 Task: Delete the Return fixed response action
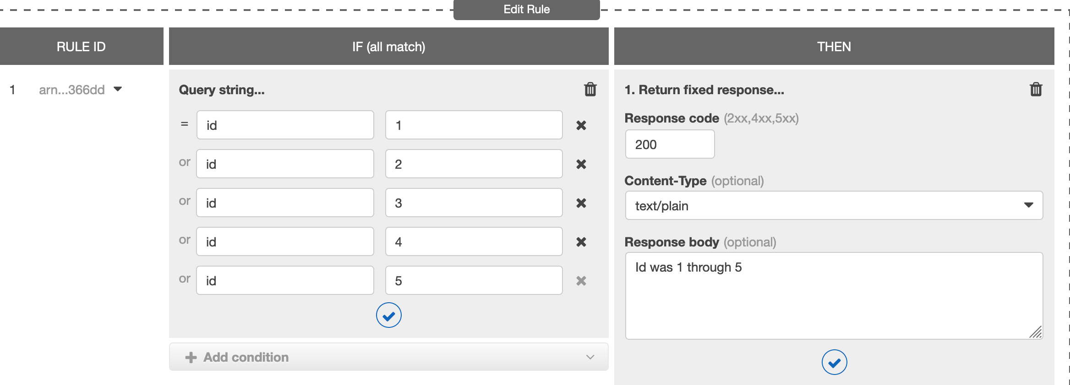1036,89
